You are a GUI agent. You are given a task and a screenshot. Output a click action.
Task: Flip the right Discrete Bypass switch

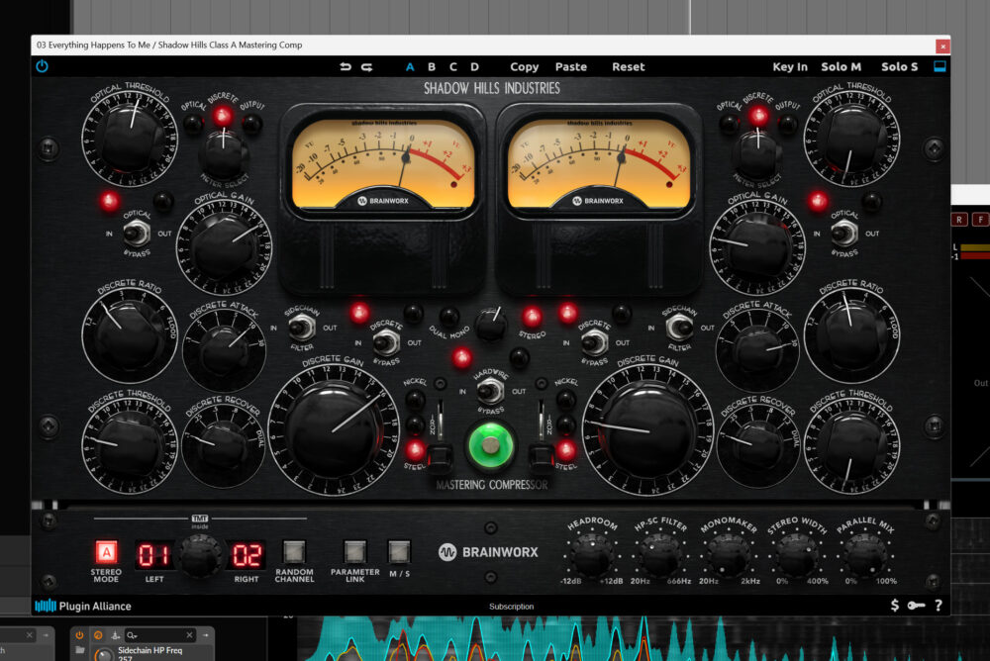(x=593, y=342)
